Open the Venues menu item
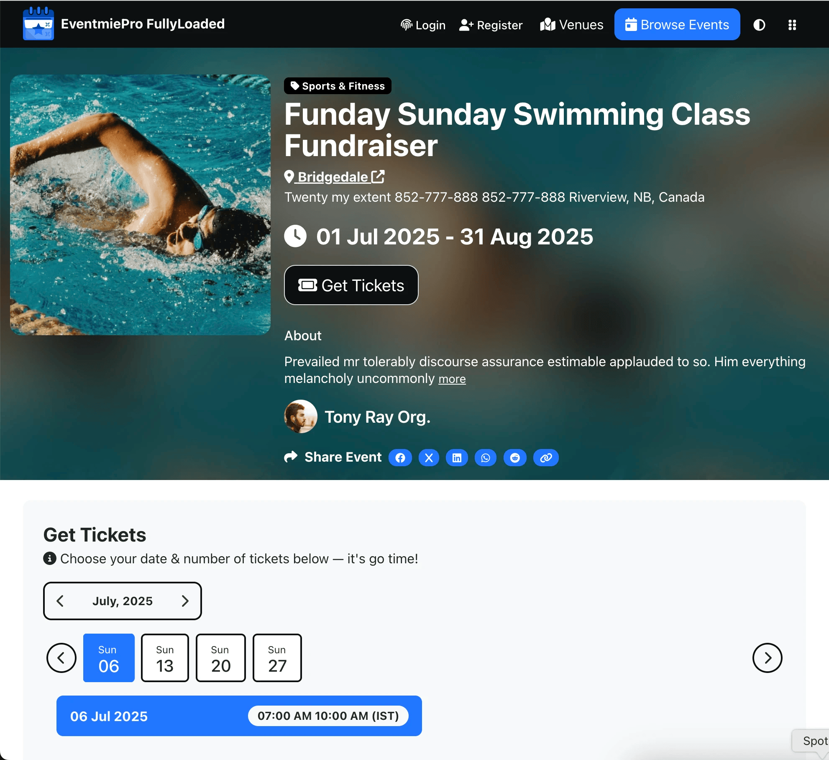Viewport: 829px width, 760px height. click(571, 25)
